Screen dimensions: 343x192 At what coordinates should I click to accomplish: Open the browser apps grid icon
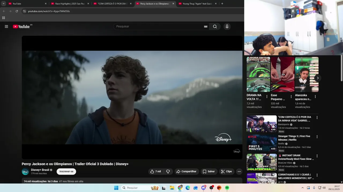[x=3, y=18]
